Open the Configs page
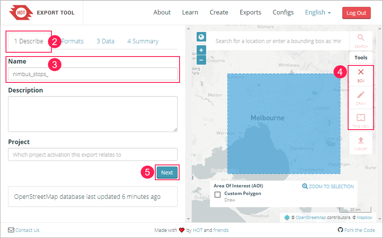383x238 pixels. [283, 12]
